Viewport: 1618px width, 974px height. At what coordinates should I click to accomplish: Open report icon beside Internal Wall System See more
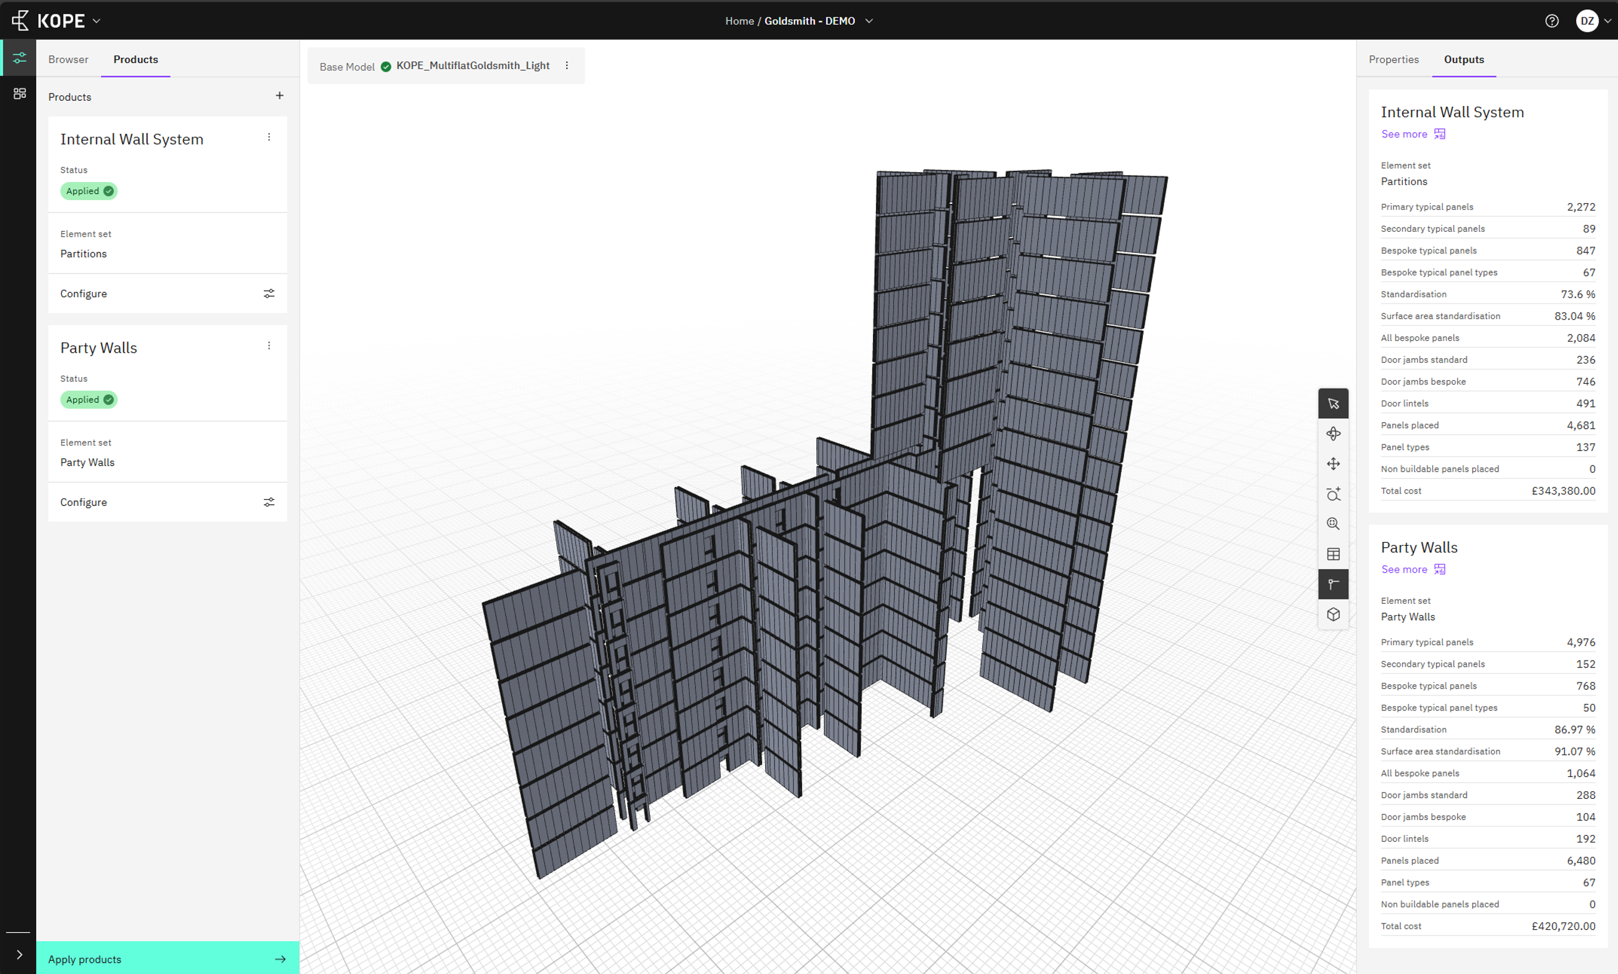coord(1440,134)
